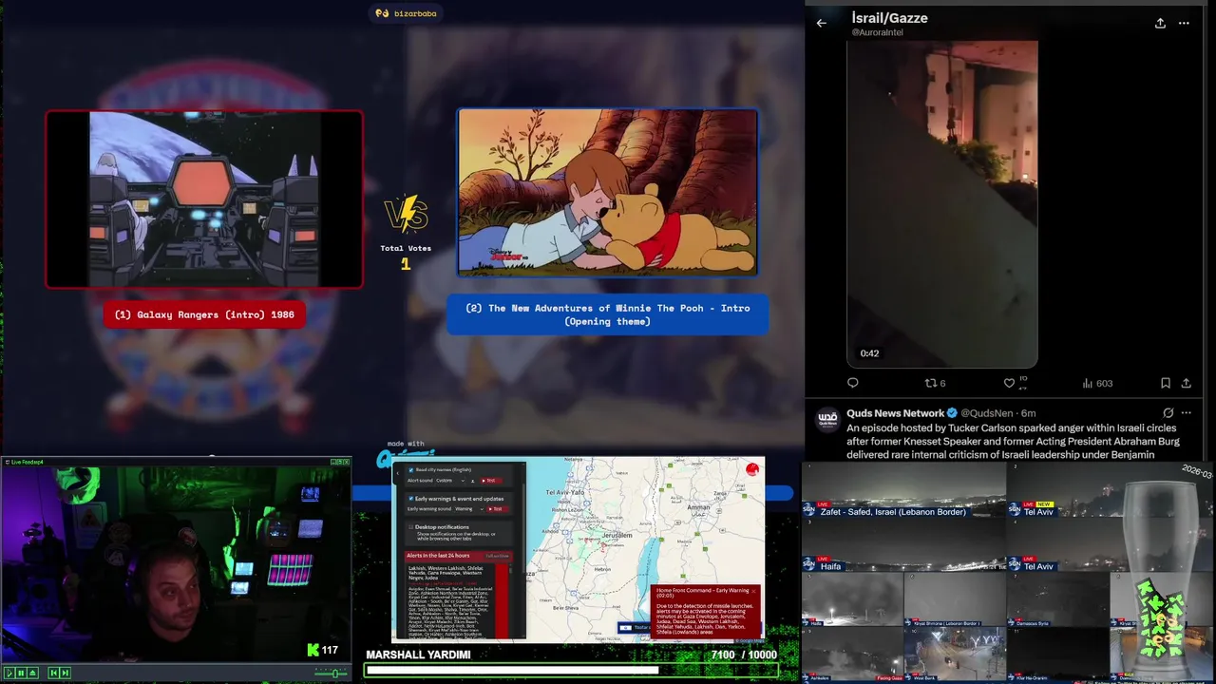This screenshot has width=1216, height=684.
Task: Vote for New Adventures of Winnie The Pooh
Action: 608,314
